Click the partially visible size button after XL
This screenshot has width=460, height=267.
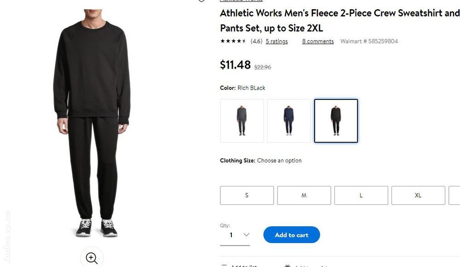(x=454, y=195)
